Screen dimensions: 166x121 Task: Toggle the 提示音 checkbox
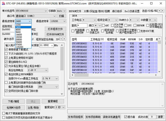tap(126, 117)
